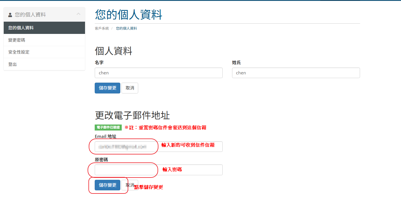
Task: Click the large 您的個人資料 page title
Action: [x=129, y=15]
